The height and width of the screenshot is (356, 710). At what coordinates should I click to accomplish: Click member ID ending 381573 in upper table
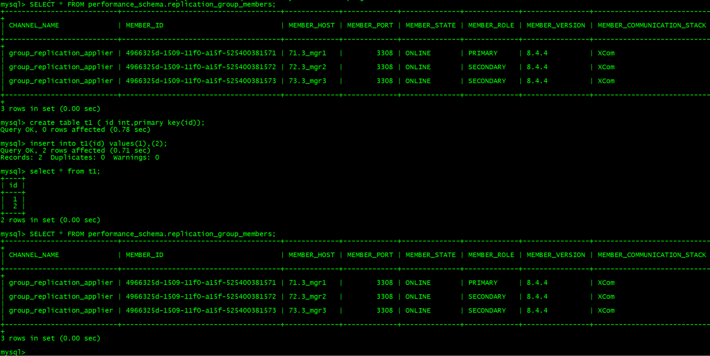pos(201,81)
